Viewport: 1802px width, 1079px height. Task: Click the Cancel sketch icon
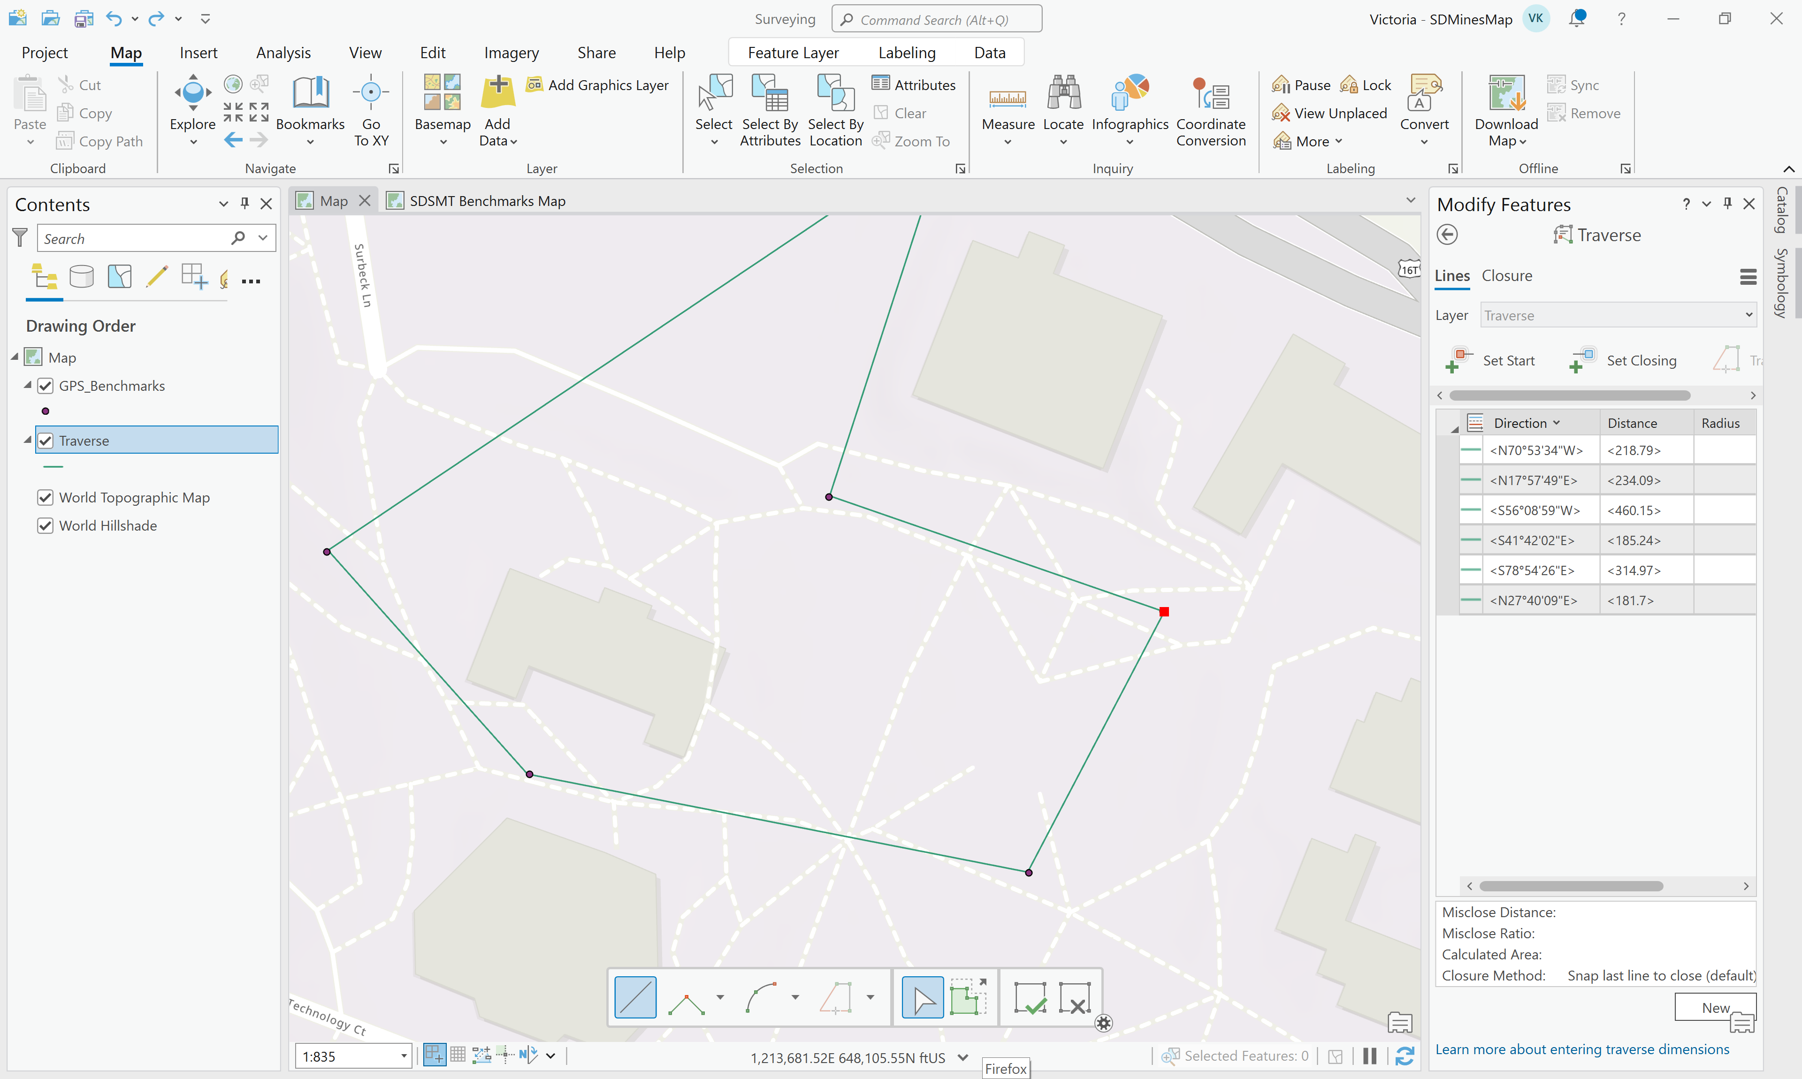[1075, 997]
